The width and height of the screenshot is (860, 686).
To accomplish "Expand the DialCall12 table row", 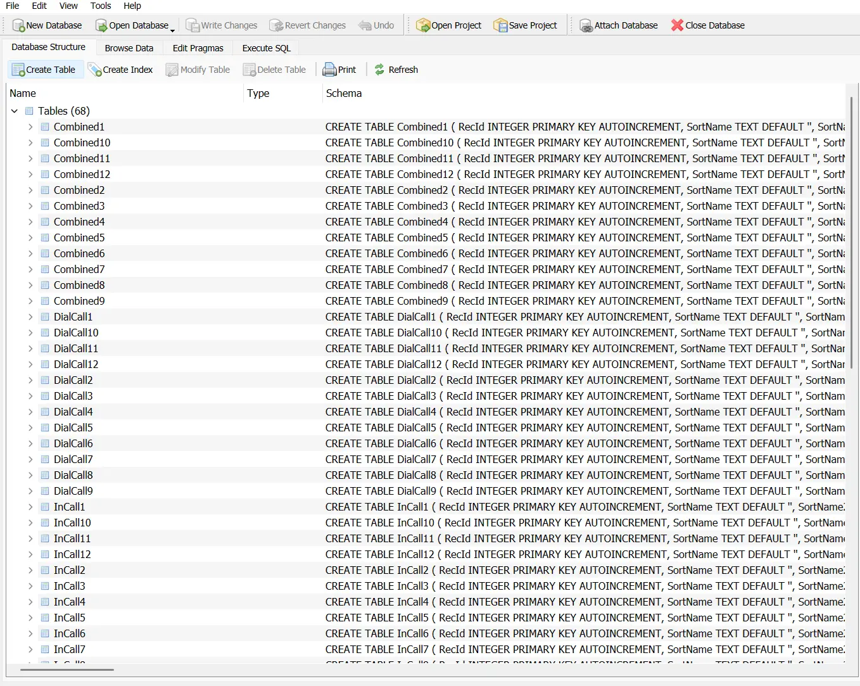I will coord(30,364).
